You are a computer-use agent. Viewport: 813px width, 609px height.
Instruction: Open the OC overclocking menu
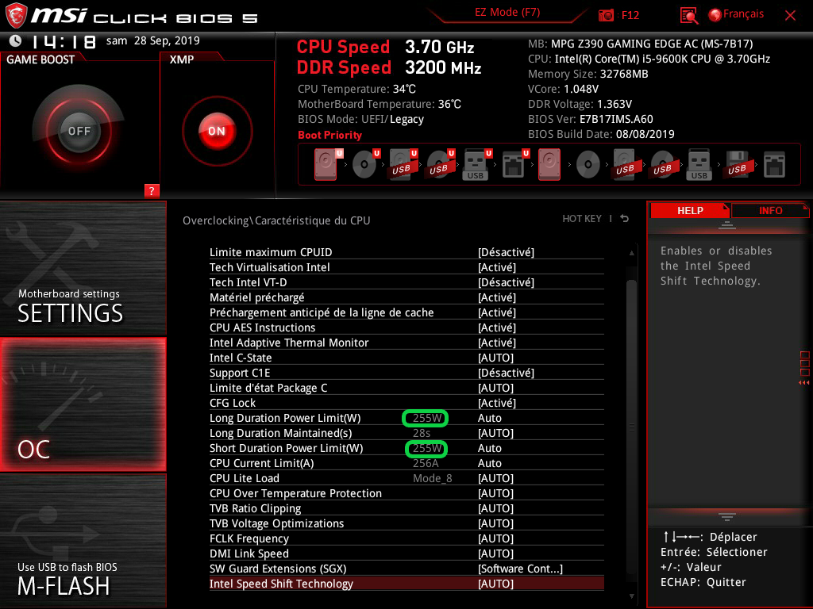(x=83, y=404)
